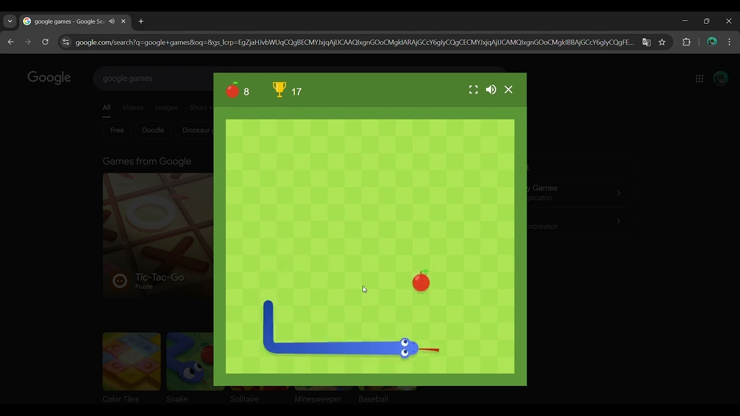Click the red apple on the board

(x=421, y=281)
